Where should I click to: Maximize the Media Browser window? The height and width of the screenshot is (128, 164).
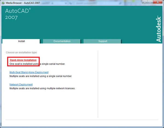tap(149, 2)
